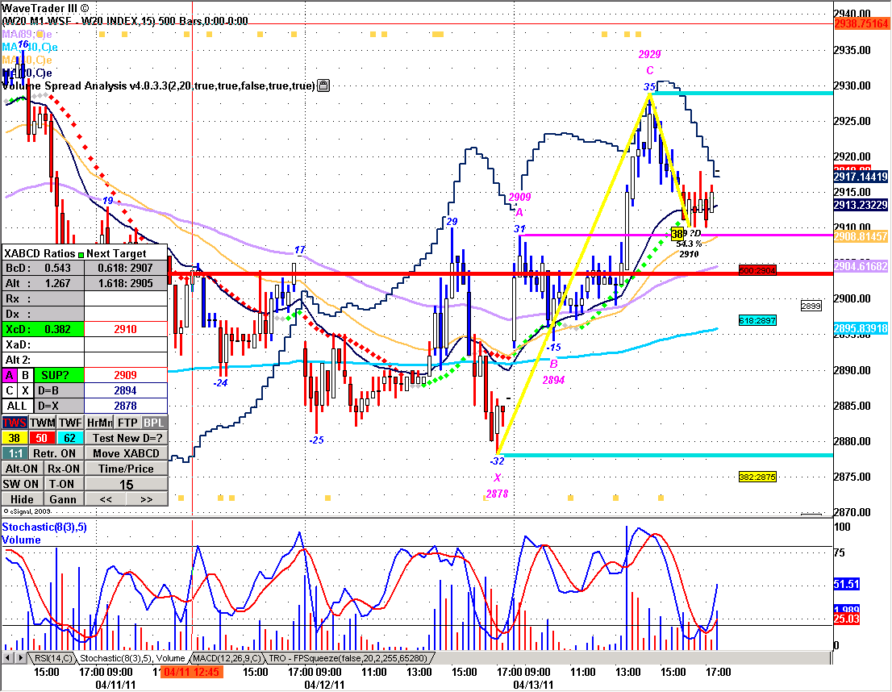
Task: Click the 382:2875 retracement label
Action: tap(757, 477)
